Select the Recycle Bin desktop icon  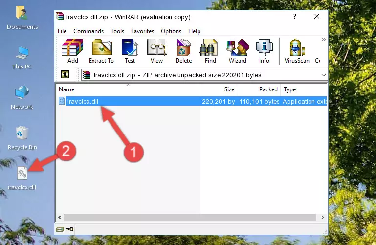(x=22, y=138)
